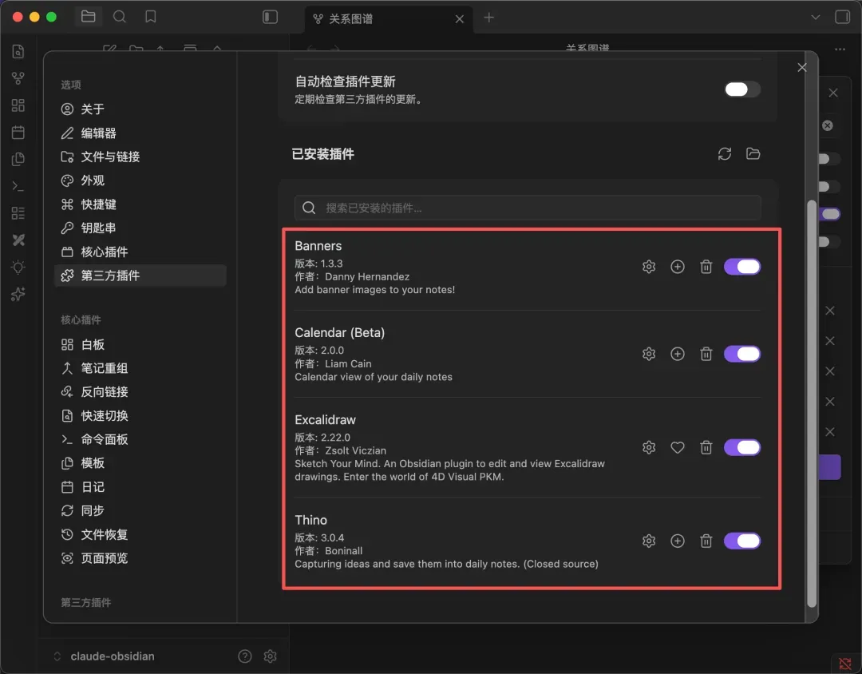Image resolution: width=862 pixels, height=674 pixels.
Task: Open bookmarks icon in title bar
Action: click(151, 17)
